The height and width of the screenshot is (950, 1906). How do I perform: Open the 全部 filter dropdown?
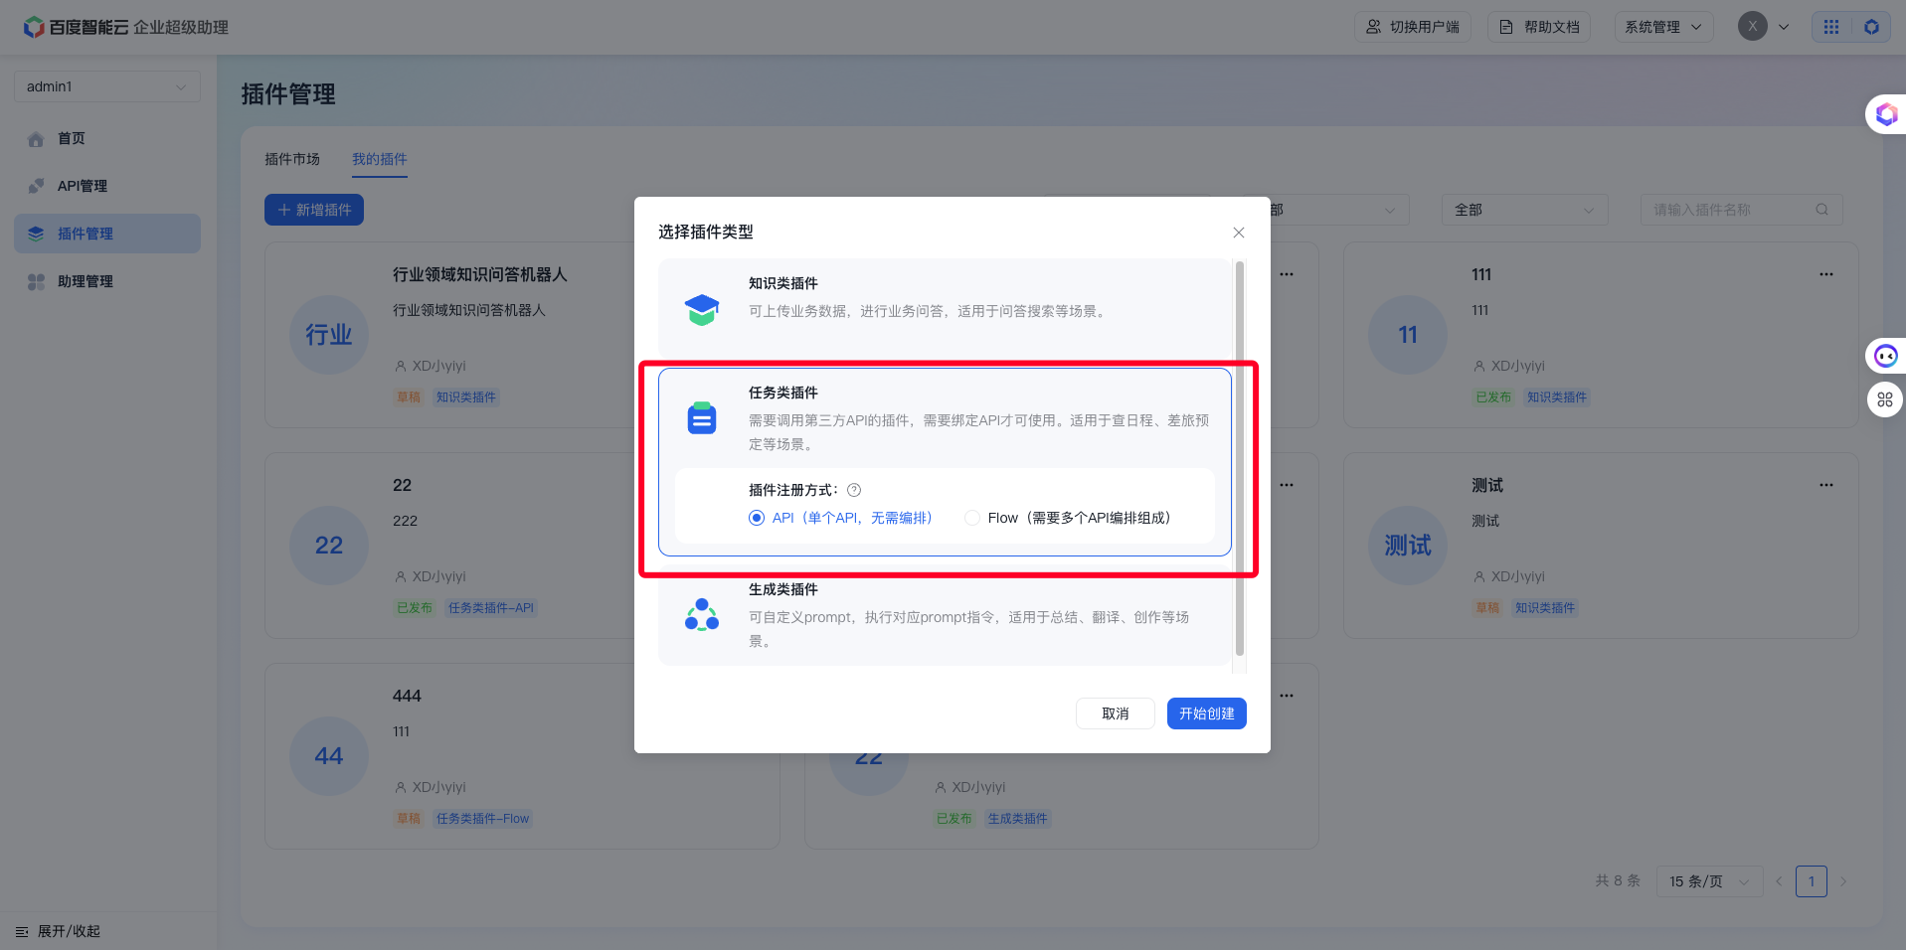click(x=1524, y=210)
